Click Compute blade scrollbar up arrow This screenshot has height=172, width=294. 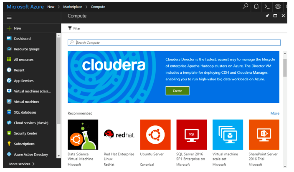click(x=285, y=54)
